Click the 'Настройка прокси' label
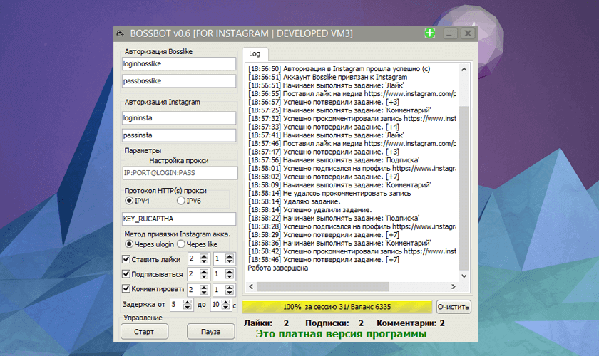This screenshot has width=599, height=356. click(179, 161)
